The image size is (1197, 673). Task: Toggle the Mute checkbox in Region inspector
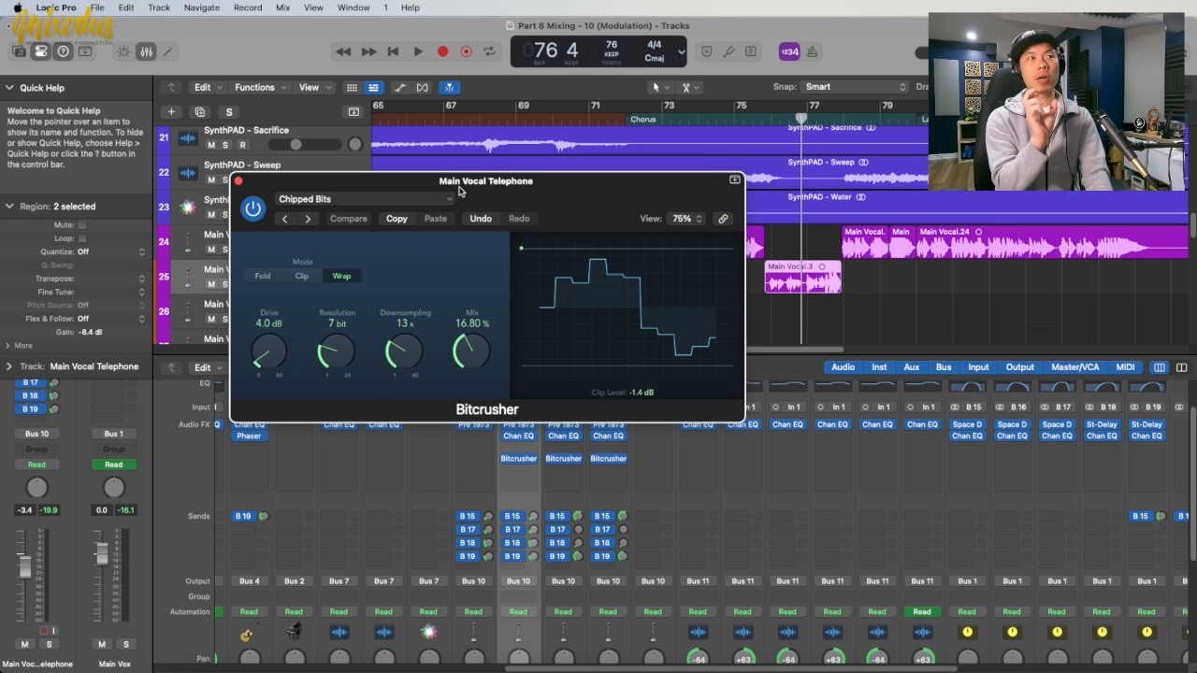click(x=82, y=225)
